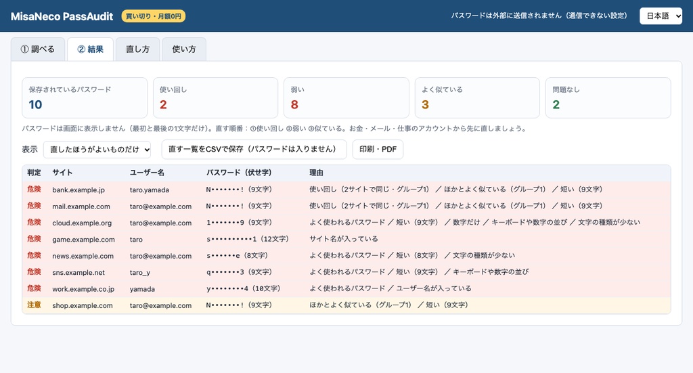The image size is (693, 373).
Task: Click the masked password in cloud.example.org row
Action: click(x=239, y=222)
